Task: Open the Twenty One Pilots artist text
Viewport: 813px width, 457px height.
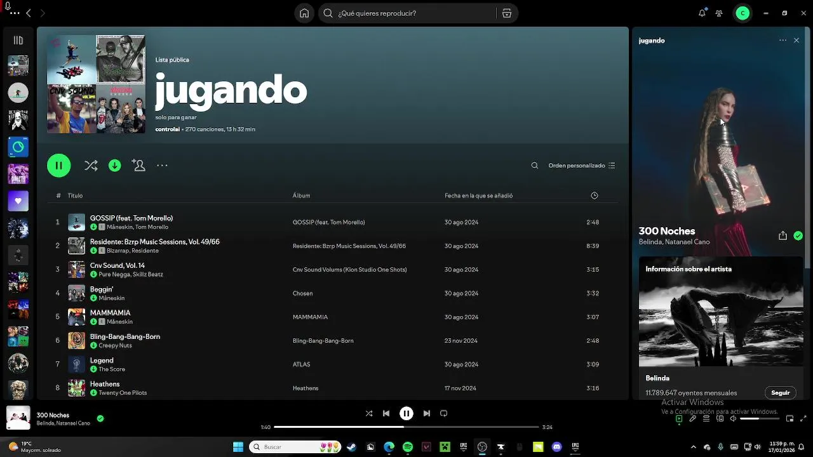Action: (x=123, y=393)
